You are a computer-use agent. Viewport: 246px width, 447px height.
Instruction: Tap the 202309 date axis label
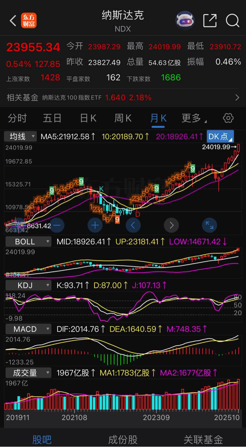click(156, 418)
